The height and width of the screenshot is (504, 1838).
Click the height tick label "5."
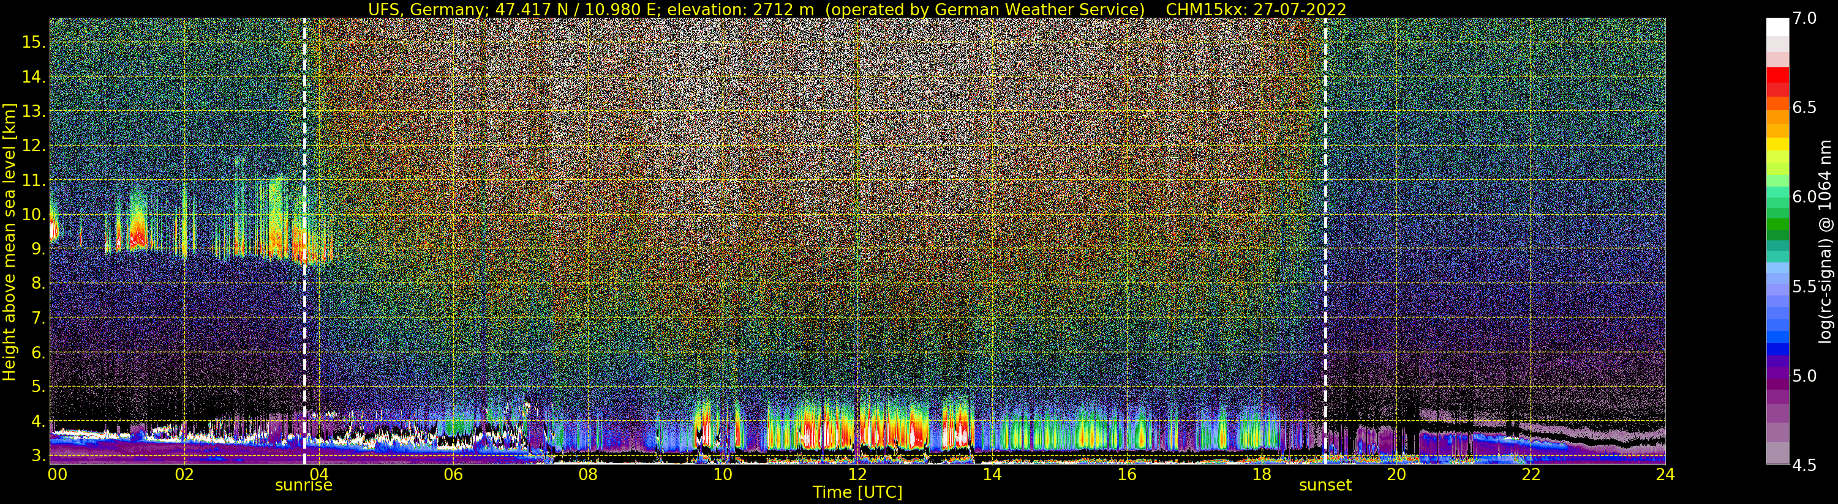coord(38,387)
